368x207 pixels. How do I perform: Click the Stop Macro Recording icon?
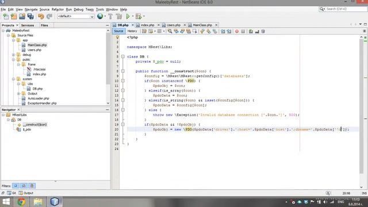click(x=243, y=31)
